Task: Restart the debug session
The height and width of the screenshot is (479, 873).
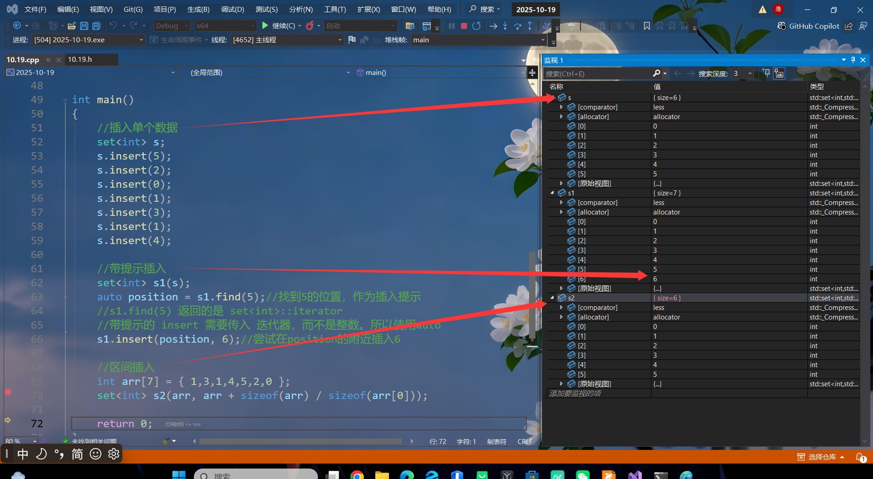Action: point(476,26)
